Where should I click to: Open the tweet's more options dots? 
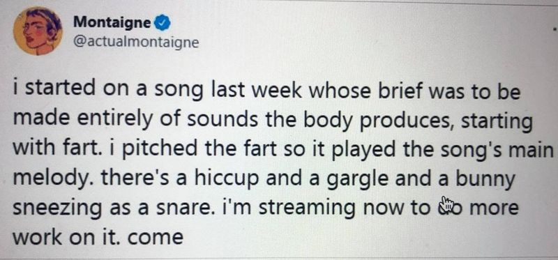555,26
